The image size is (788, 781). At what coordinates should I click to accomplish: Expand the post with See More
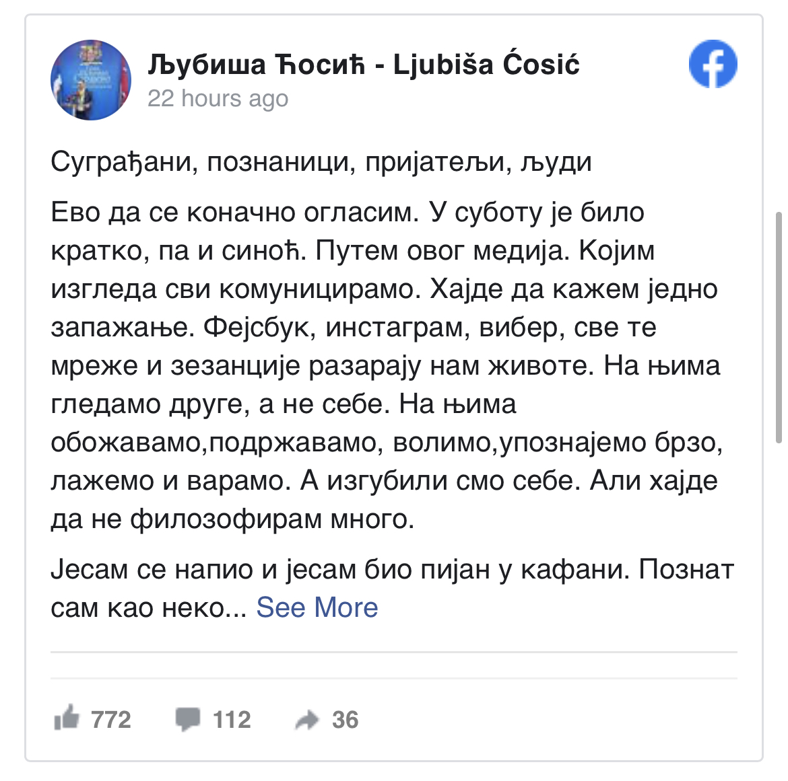coord(317,607)
